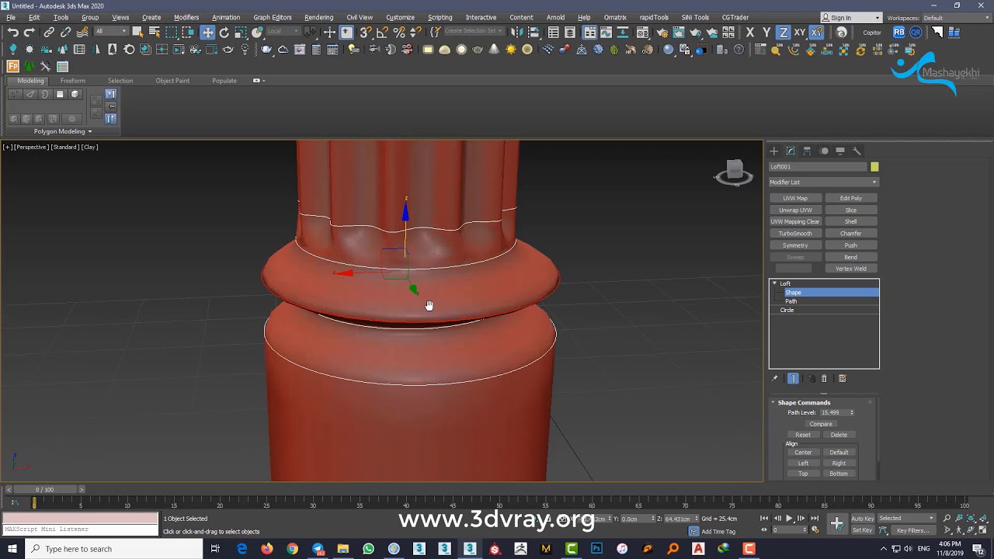Toggle the Auto Key button
994x559 pixels.
pyautogui.click(x=863, y=519)
